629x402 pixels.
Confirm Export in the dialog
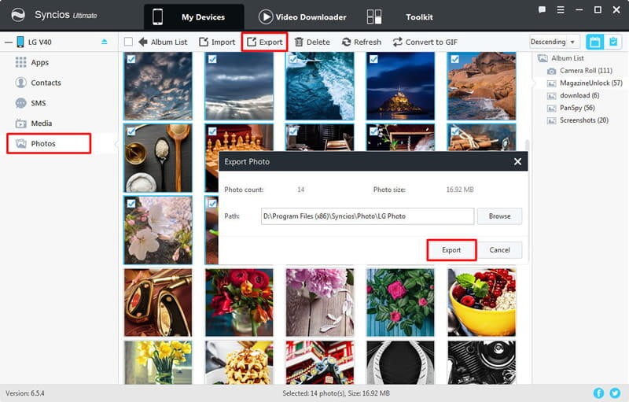click(451, 250)
